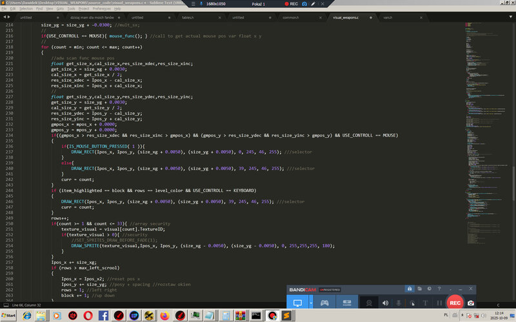The width and height of the screenshot is (516, 322).
Task: Open Bandicam output folder icon
Action: [x=419, y=289]
